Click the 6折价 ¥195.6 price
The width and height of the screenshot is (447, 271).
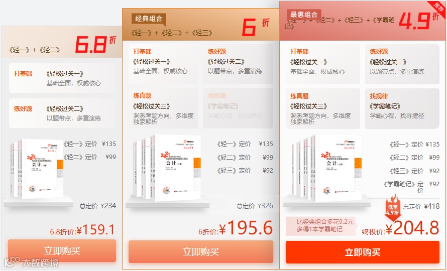pyautogui.click(x=236, y=228)
